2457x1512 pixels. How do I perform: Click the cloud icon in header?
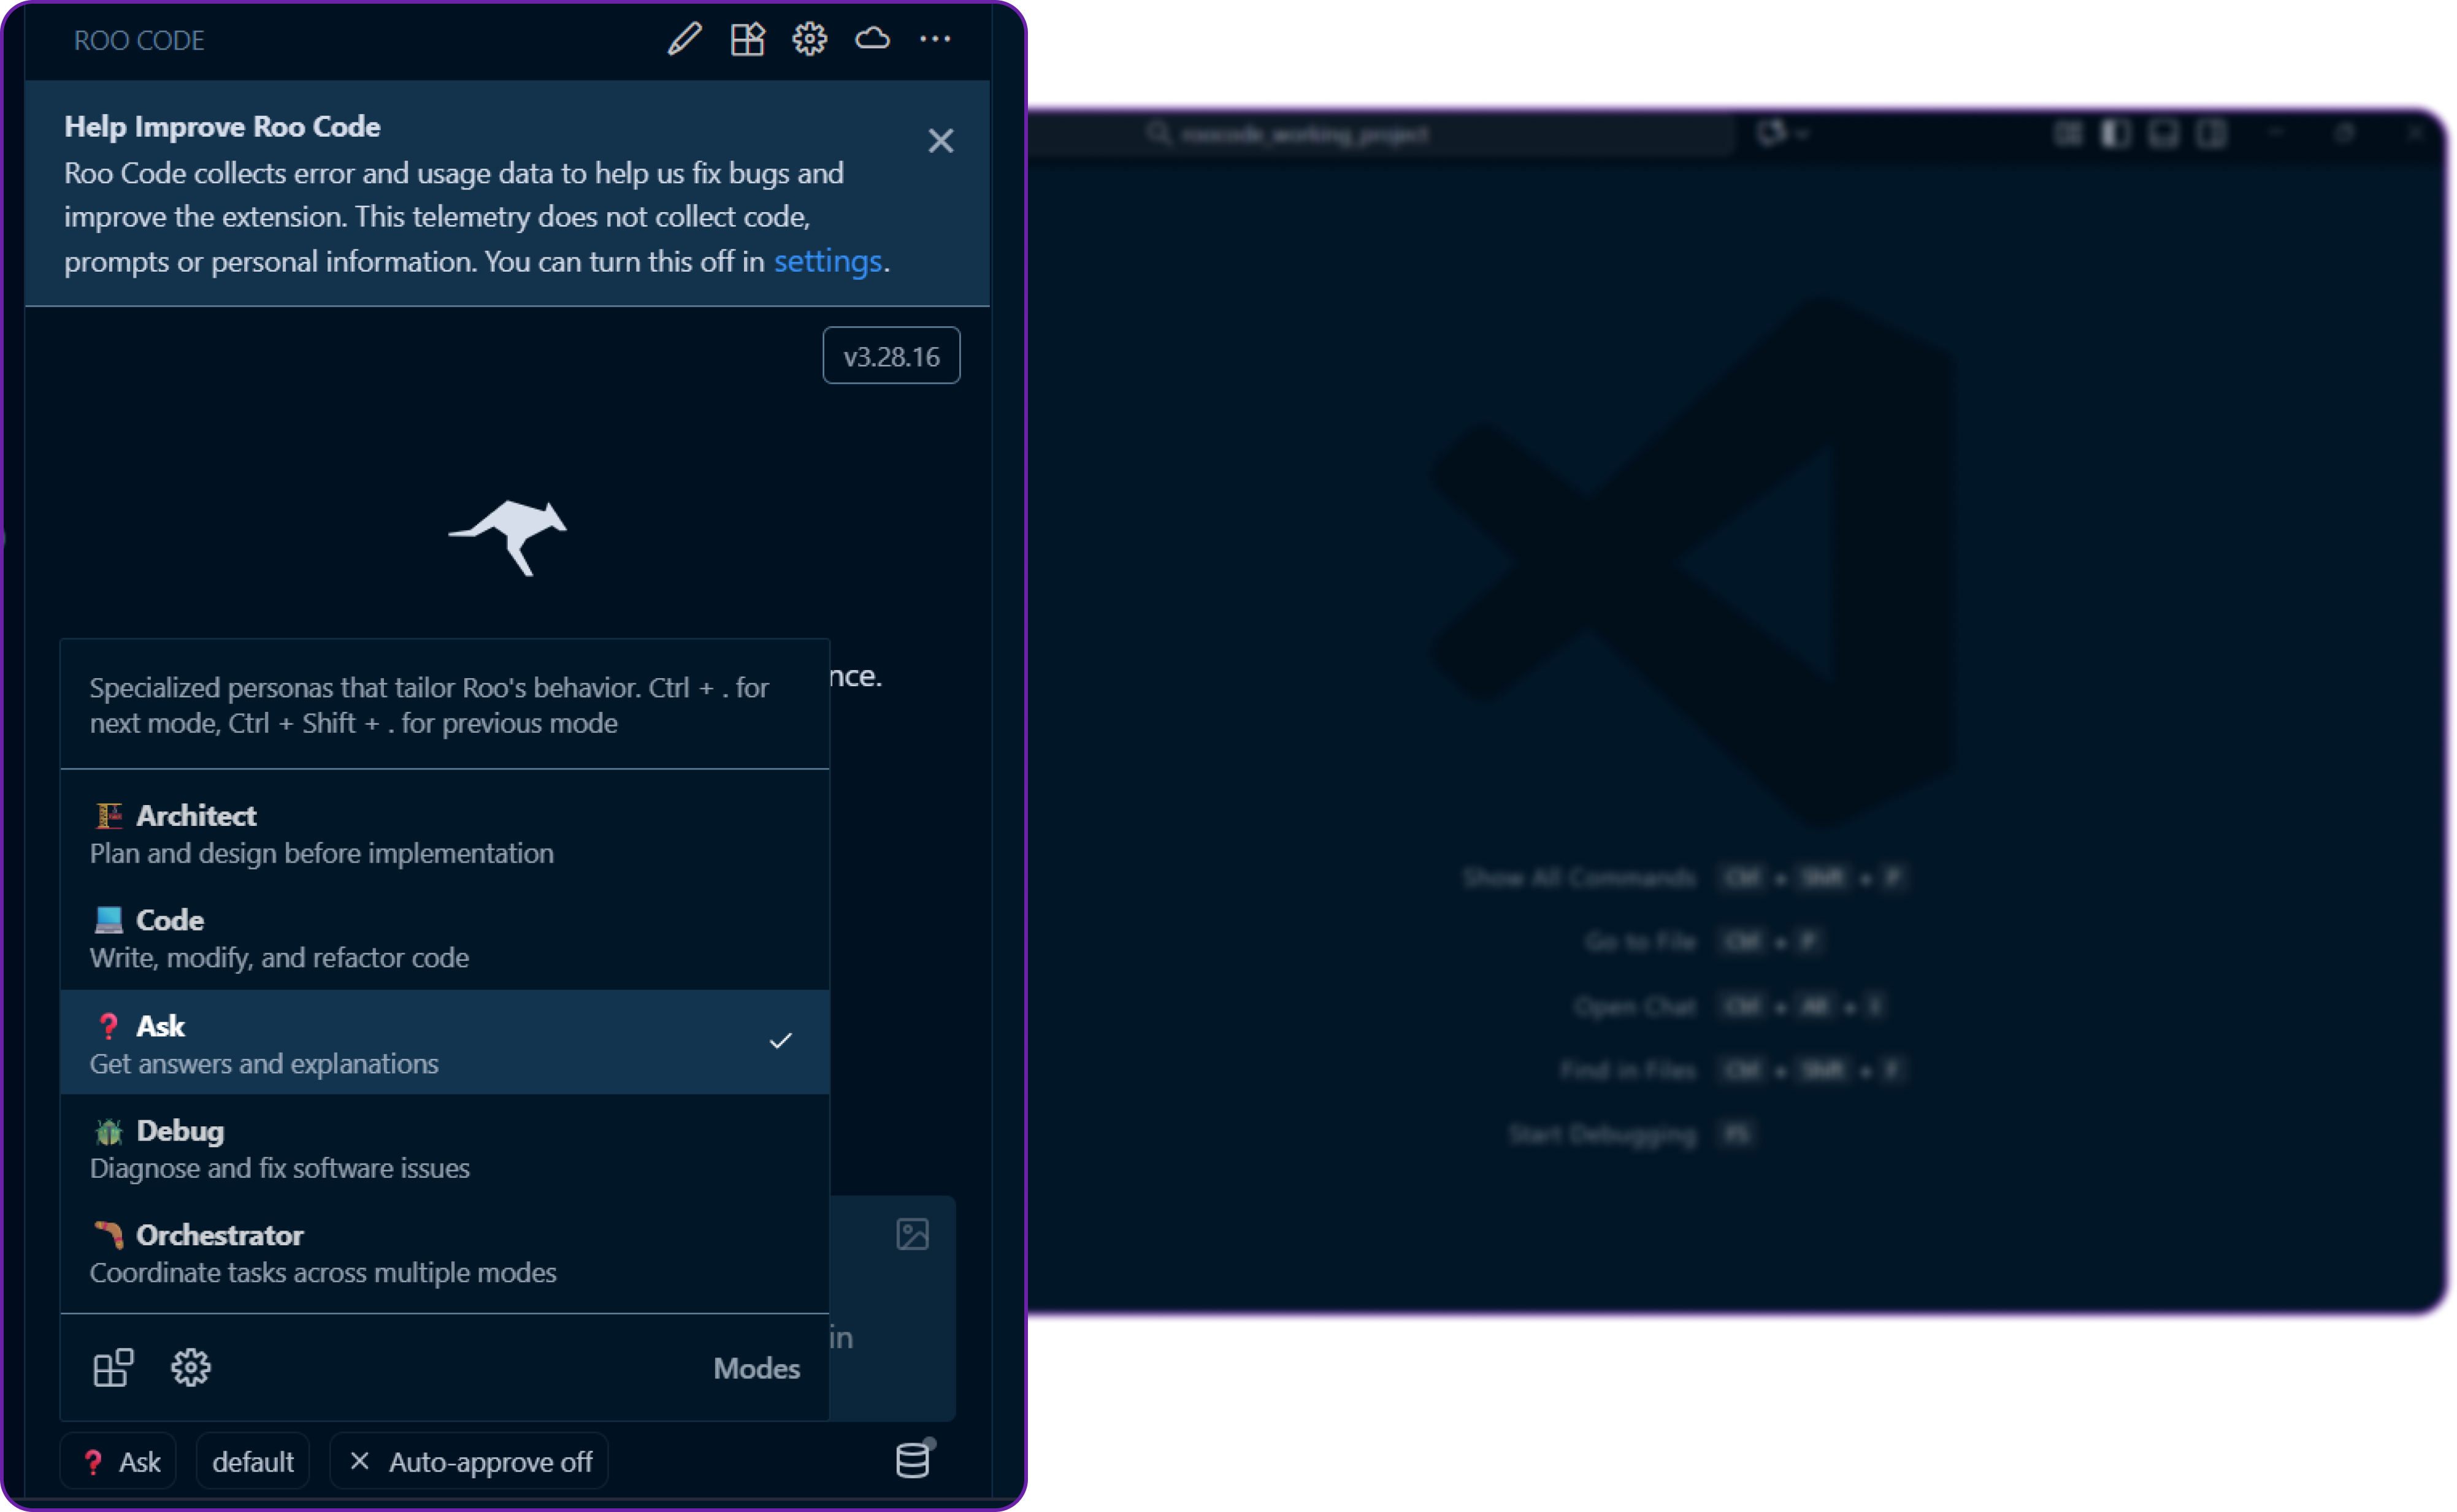pos(872,40)
